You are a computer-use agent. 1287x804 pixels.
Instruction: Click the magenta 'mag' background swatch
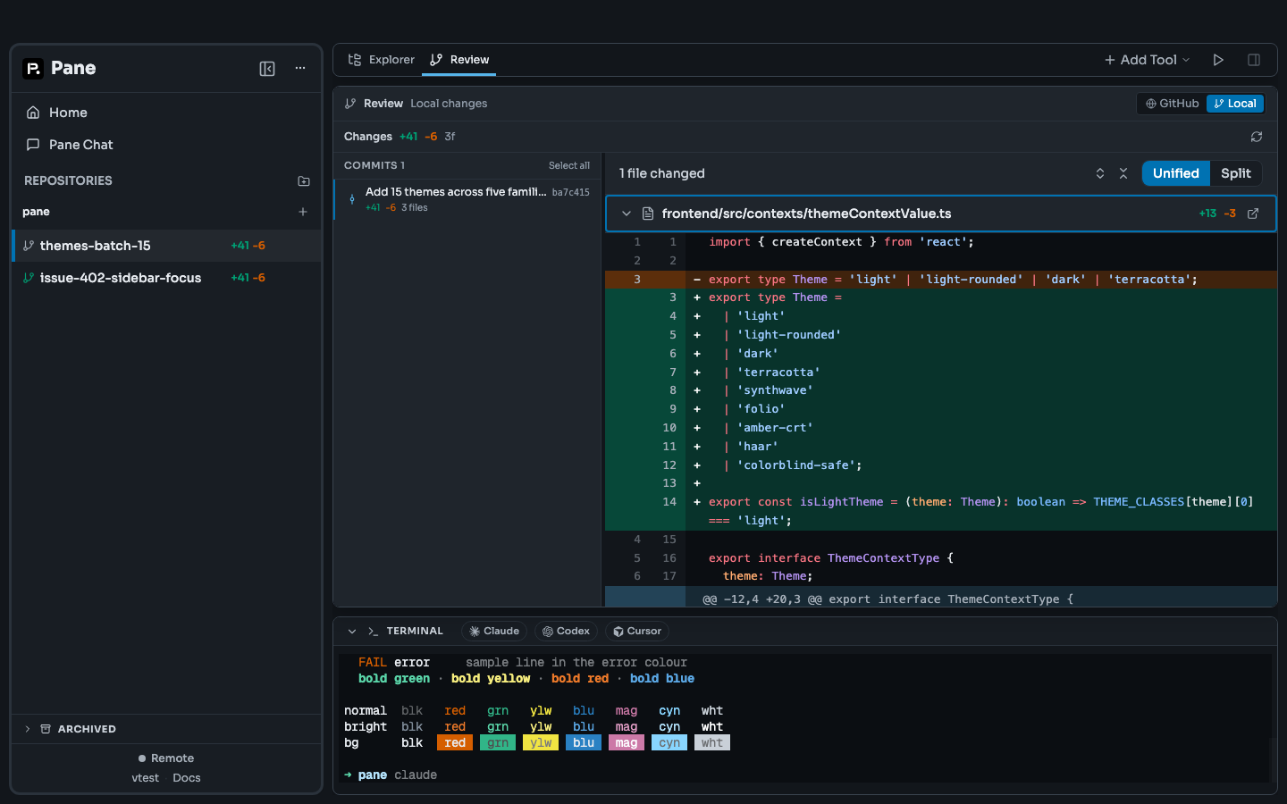[x=627, y=743]
